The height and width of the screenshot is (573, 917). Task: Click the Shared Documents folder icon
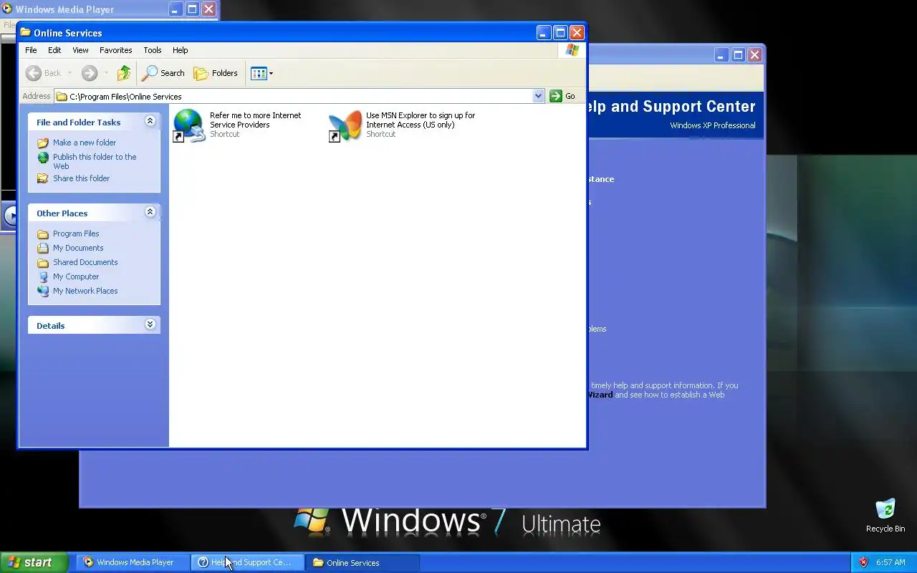tap(43, 262)
